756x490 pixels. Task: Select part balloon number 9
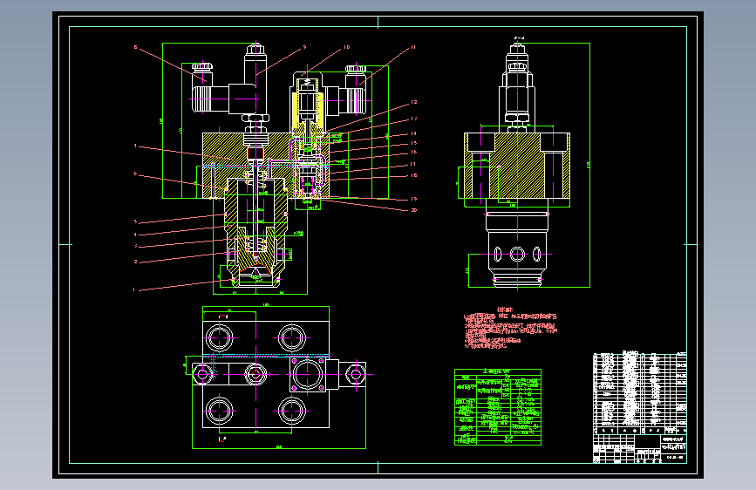point(304,47)
